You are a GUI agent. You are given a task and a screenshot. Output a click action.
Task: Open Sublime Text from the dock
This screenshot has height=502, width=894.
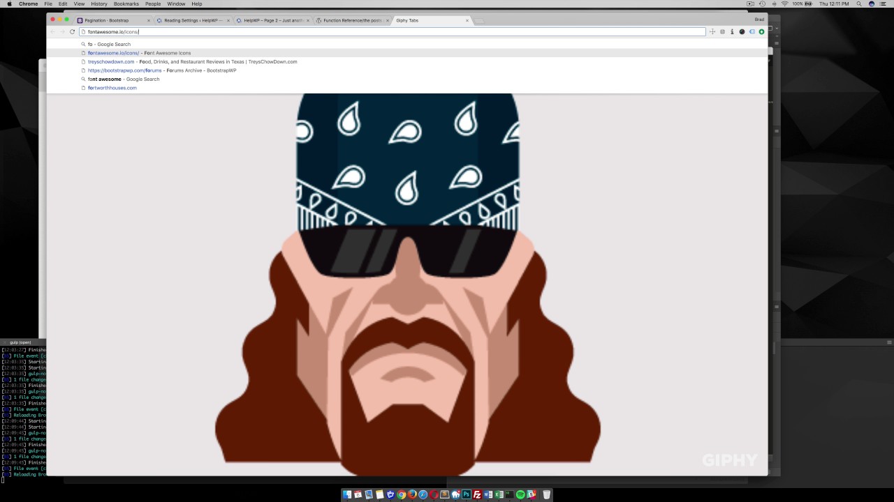point(444,494)
